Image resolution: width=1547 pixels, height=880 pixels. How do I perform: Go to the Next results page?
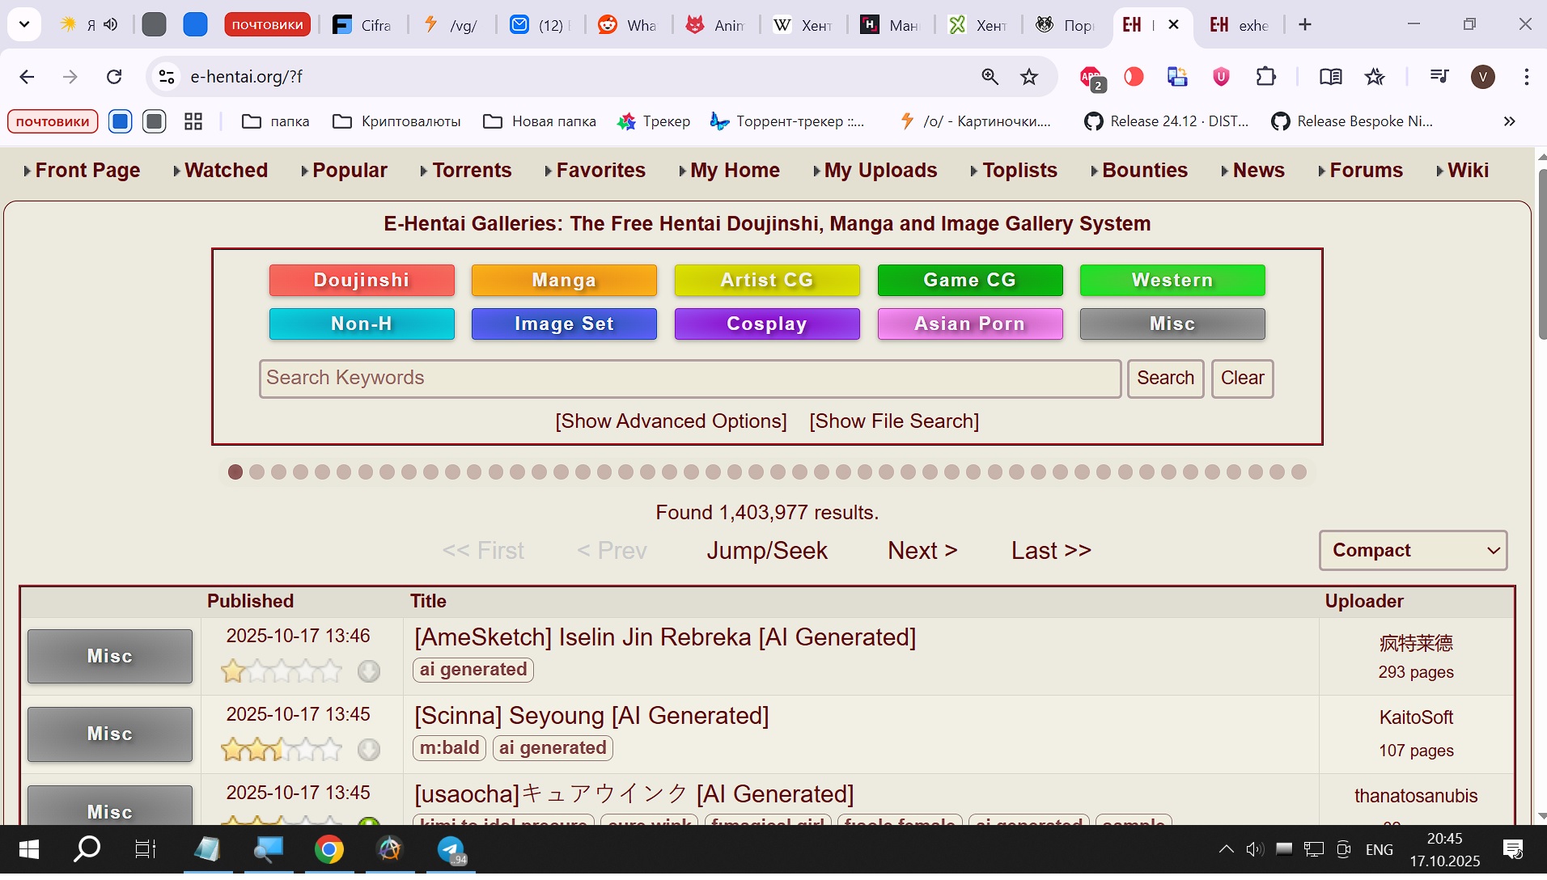[x=922, y=551]
